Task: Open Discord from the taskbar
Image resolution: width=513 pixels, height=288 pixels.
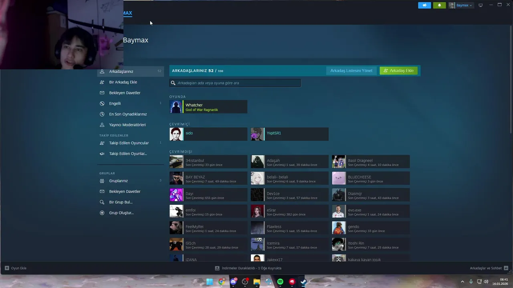Action: 233,282
